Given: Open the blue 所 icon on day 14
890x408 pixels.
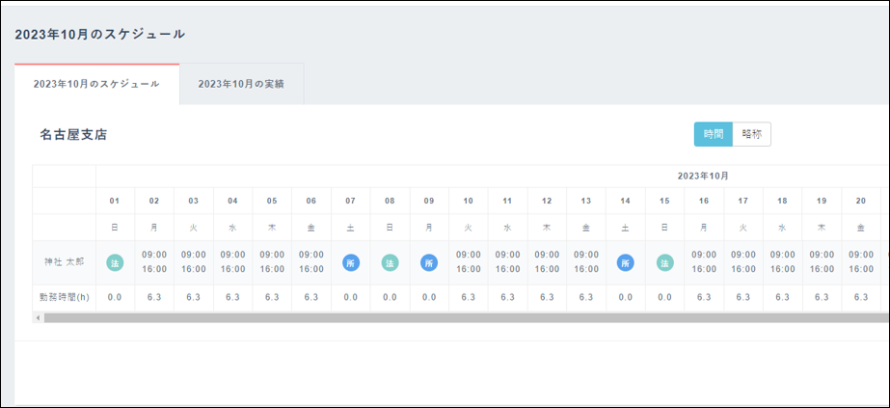Looking at the screenshot, I should pyautogui.click(x=626, y=262).
